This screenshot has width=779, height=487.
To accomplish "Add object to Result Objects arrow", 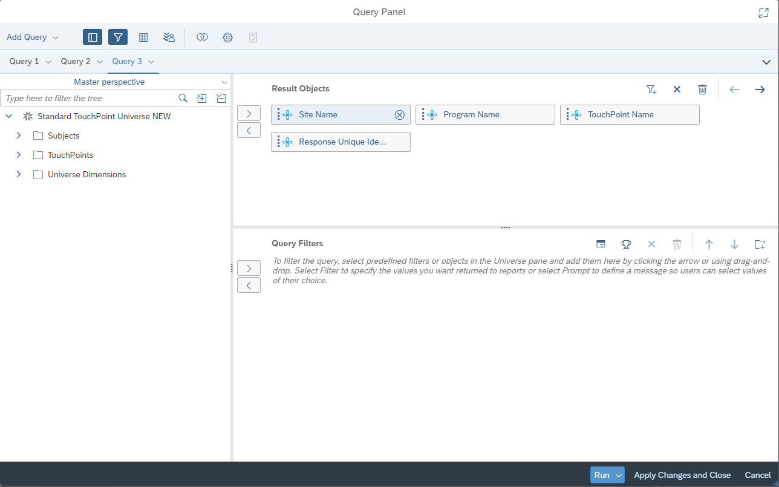I will pyautogui.click(x=249, y=113).
